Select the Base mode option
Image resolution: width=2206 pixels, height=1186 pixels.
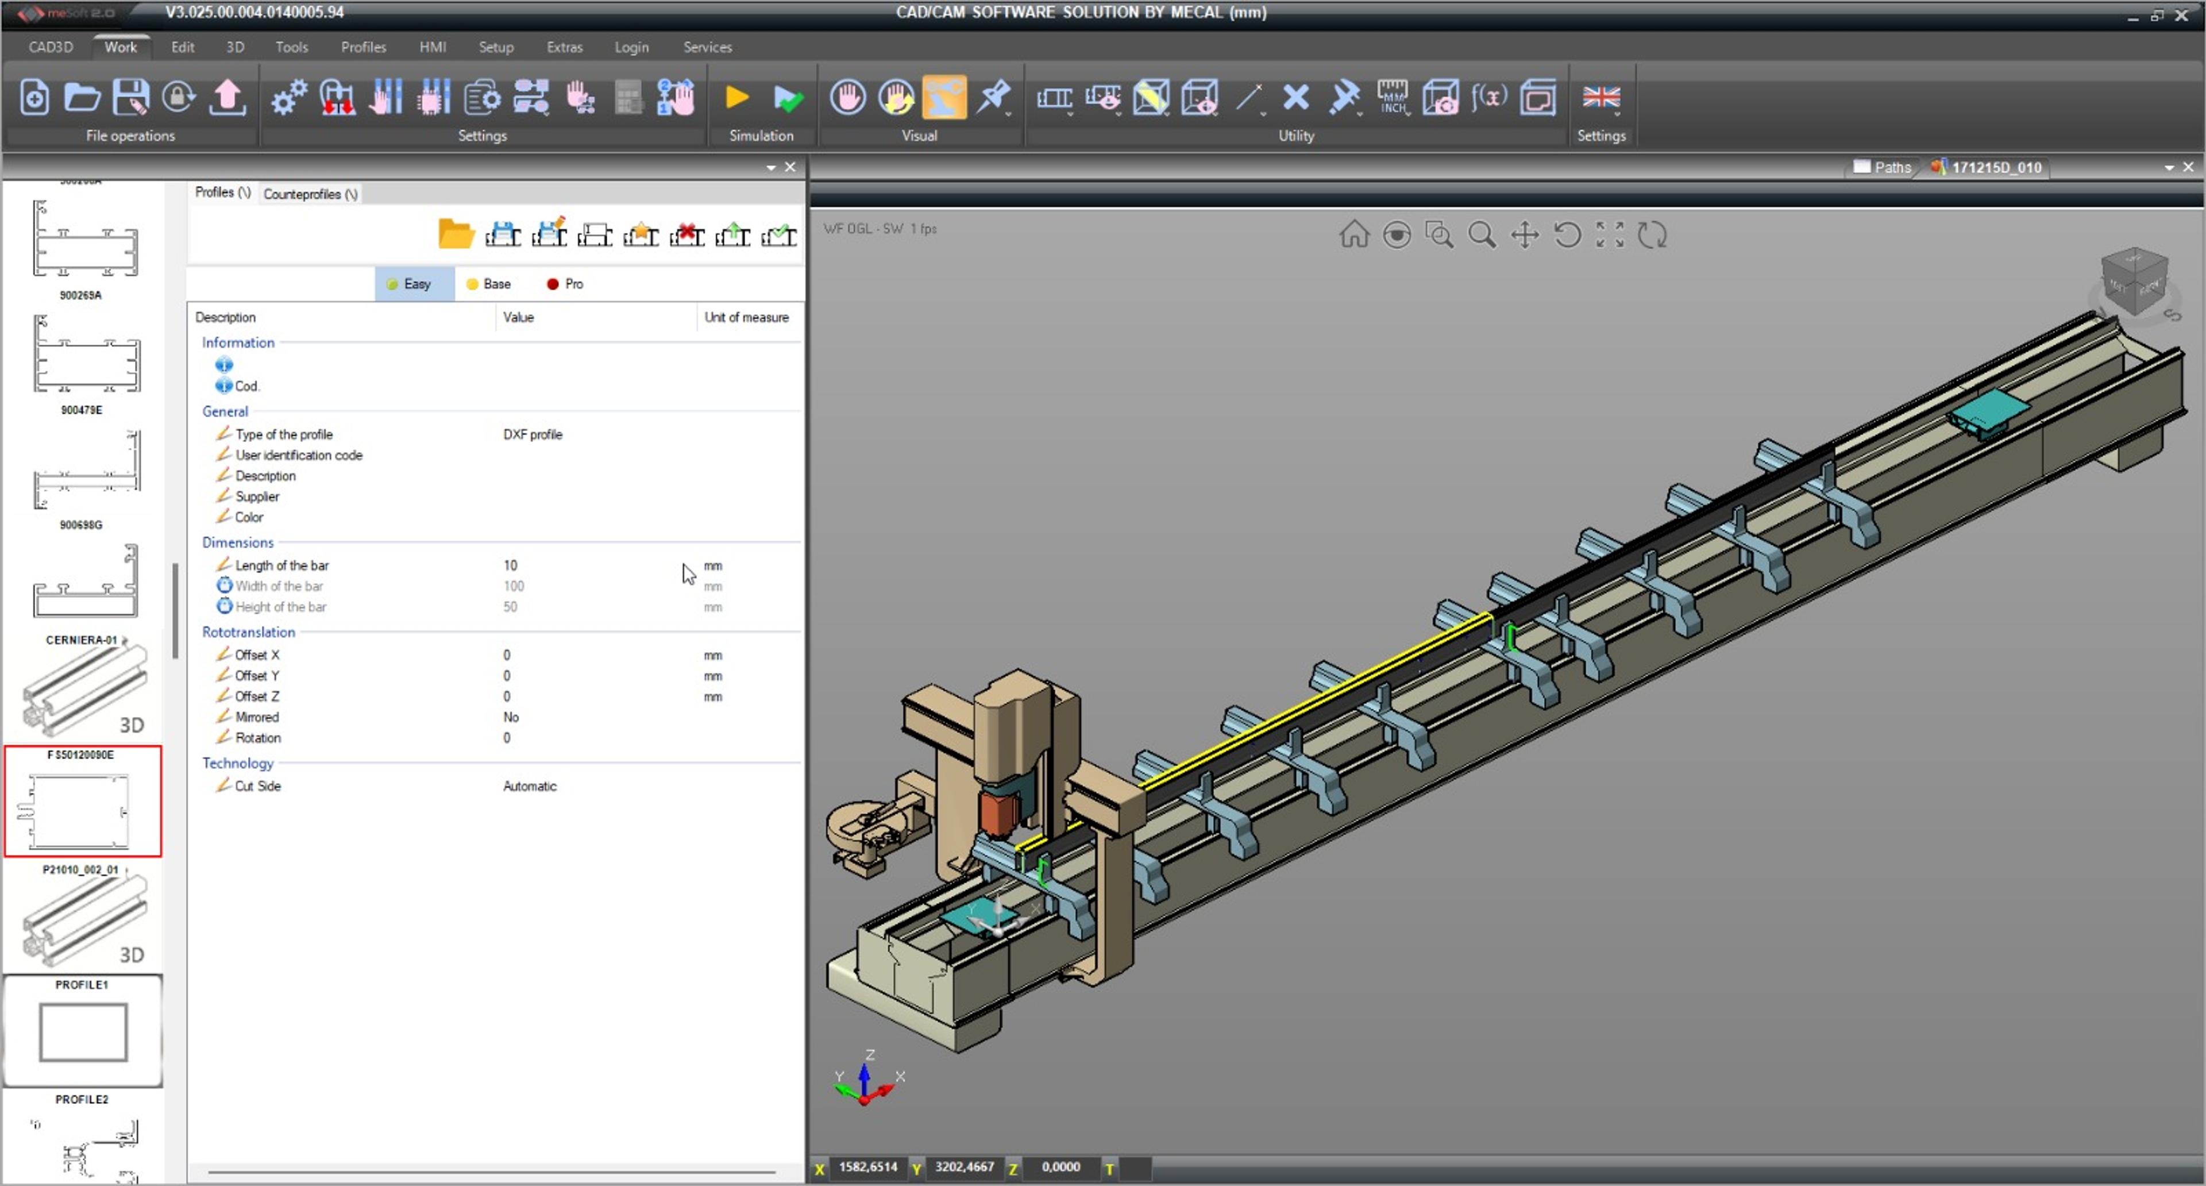point(490,284)
